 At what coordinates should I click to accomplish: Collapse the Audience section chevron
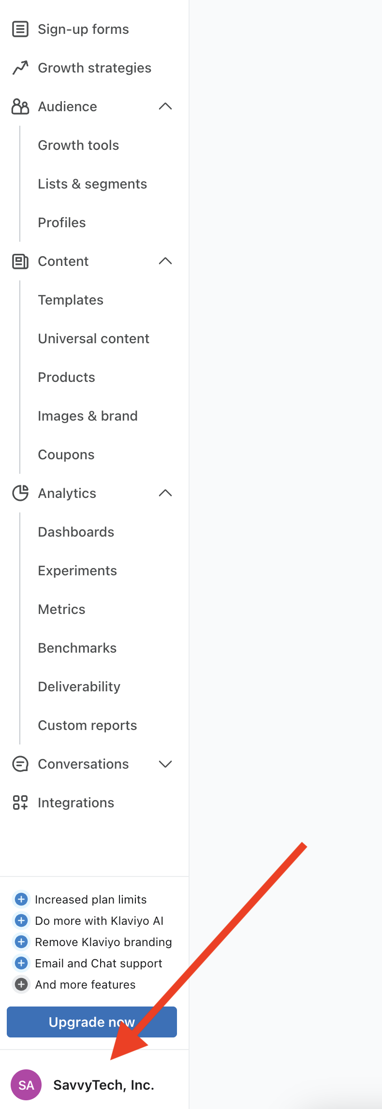tap(165, 106)
